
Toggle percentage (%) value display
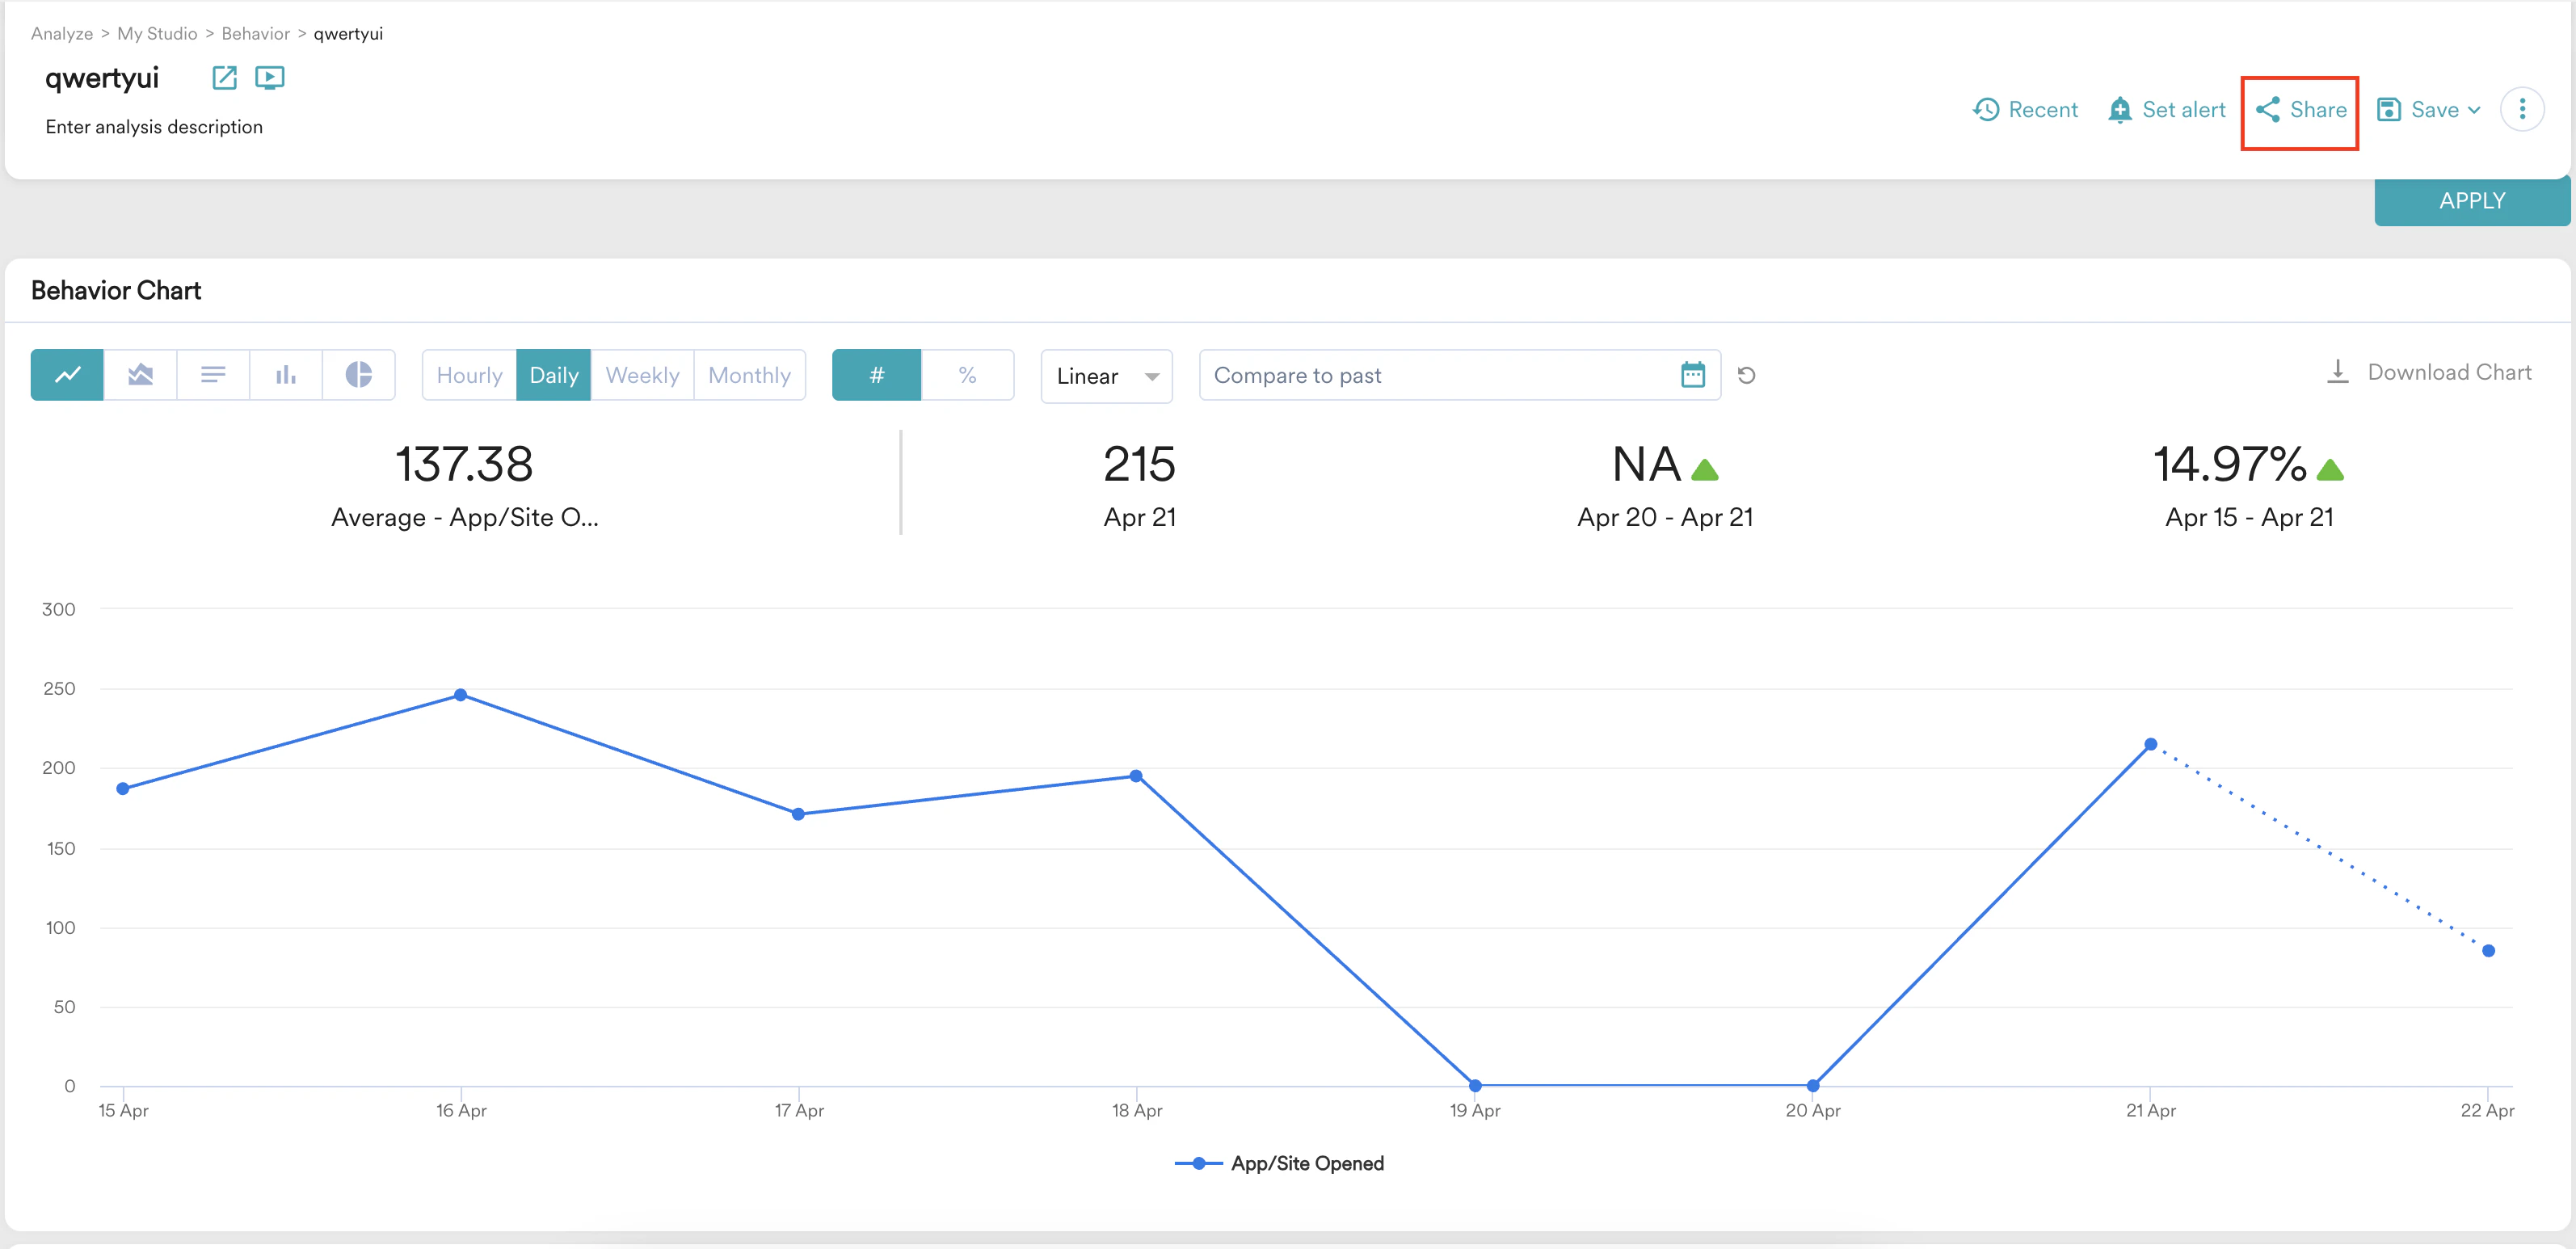coord(967,375)
